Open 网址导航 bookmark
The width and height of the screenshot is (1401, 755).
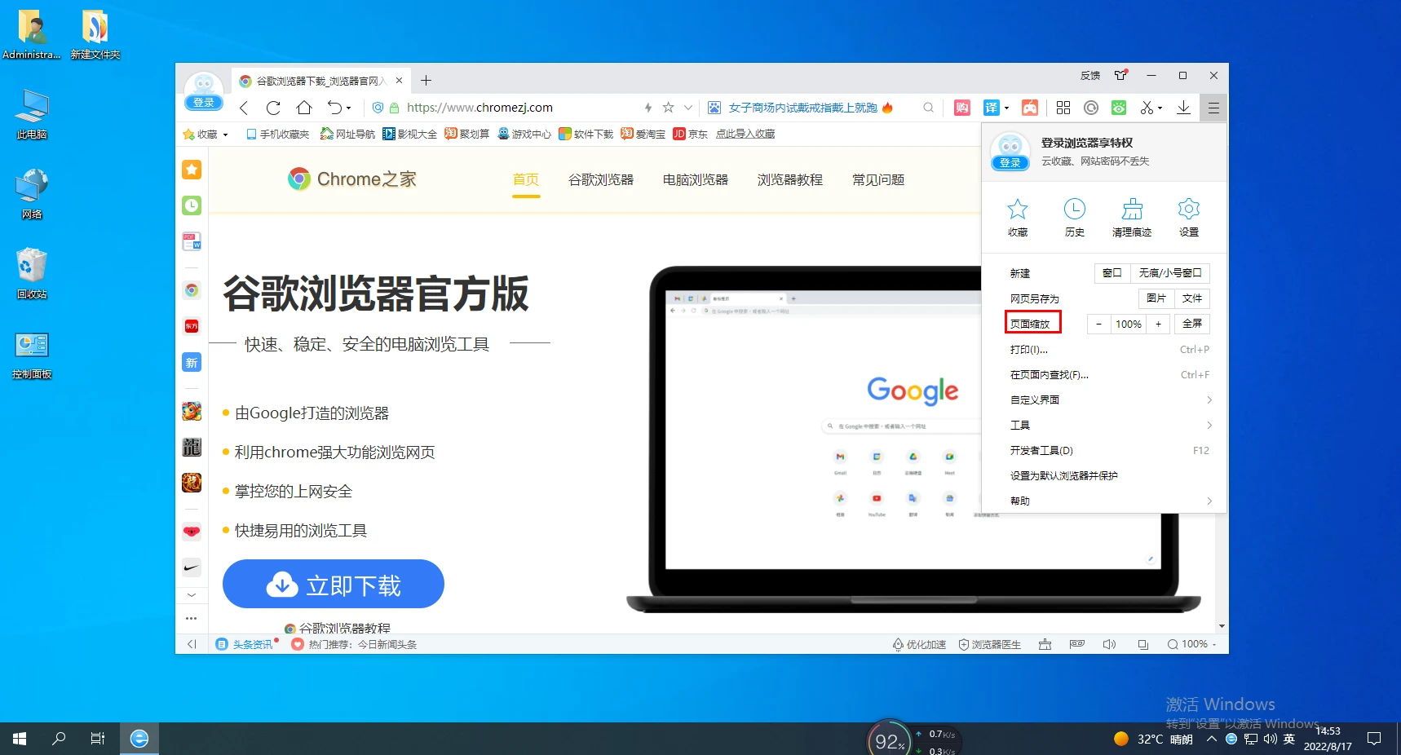pyautogui.click(x=348, y=134)
